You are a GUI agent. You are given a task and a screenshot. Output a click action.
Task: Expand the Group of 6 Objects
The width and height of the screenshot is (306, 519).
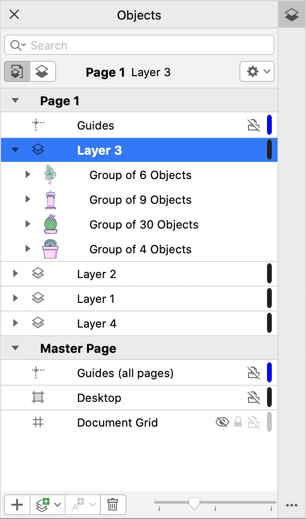coord(28,175)
